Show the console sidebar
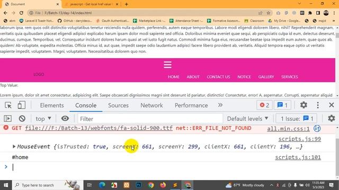 click(8, 118)
